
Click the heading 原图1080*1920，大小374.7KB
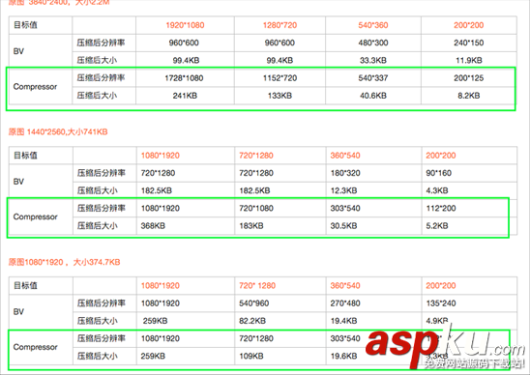tap(64, 262)
